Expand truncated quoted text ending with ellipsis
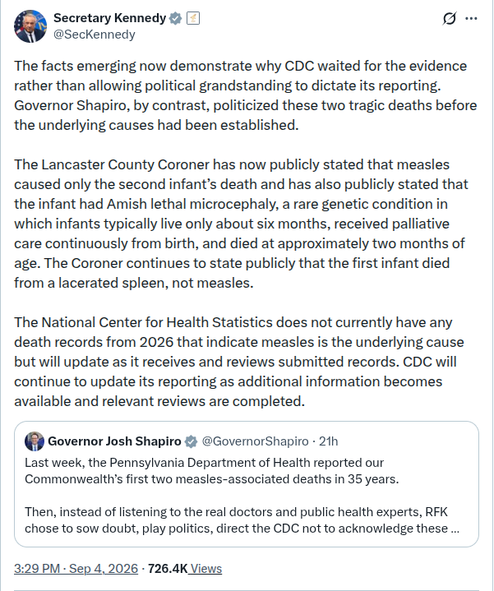Screen dimensions: 494x591 pos(455,529)
